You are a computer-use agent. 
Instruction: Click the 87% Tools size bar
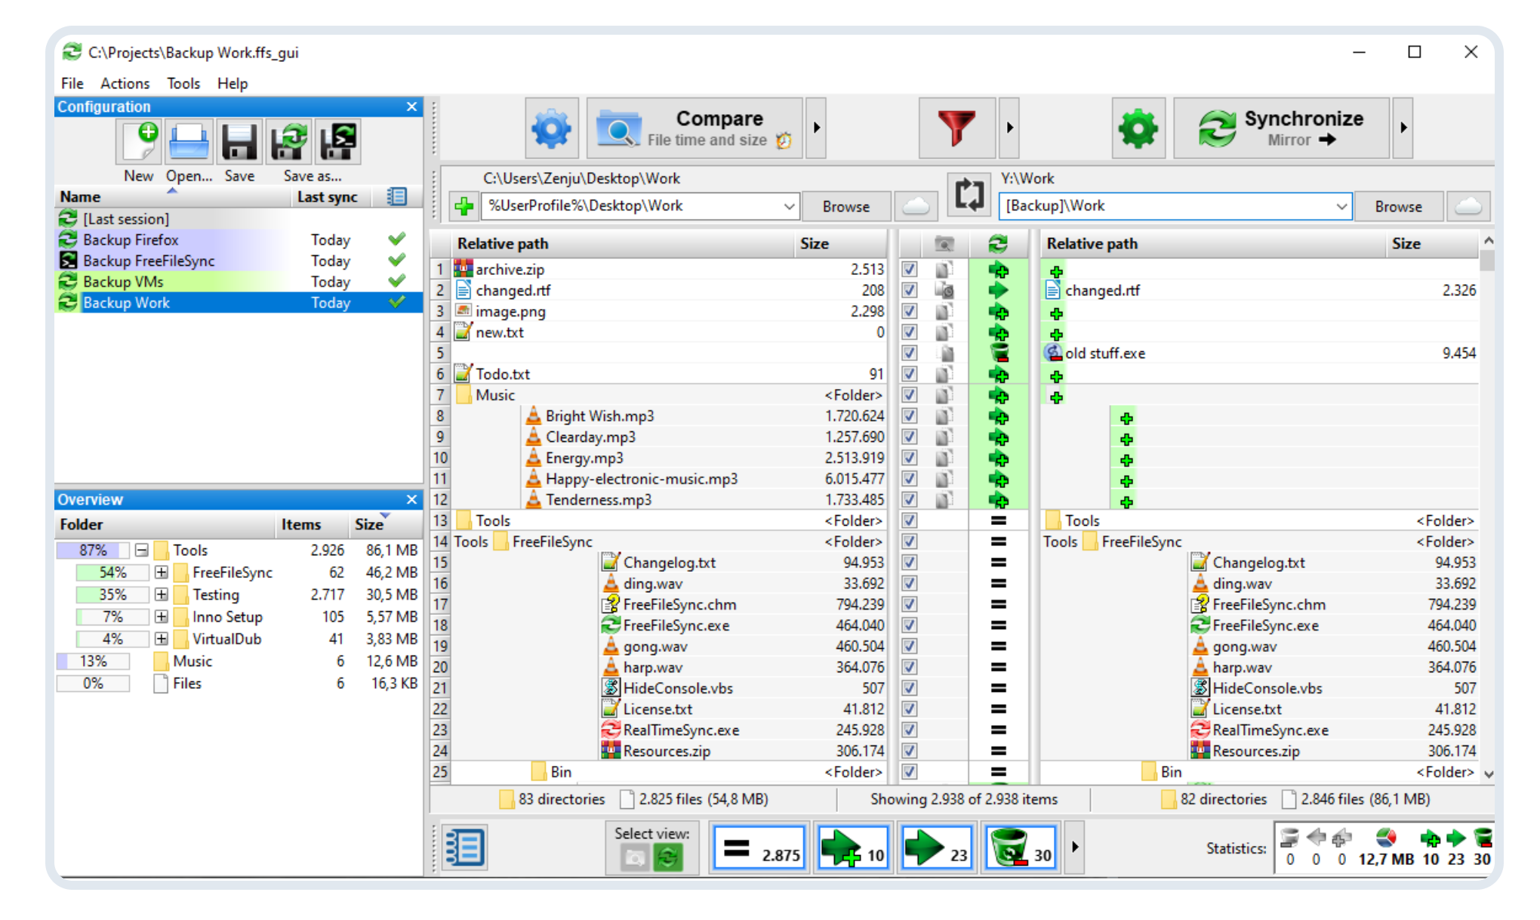pyautogui.click(x=94, y=550)
